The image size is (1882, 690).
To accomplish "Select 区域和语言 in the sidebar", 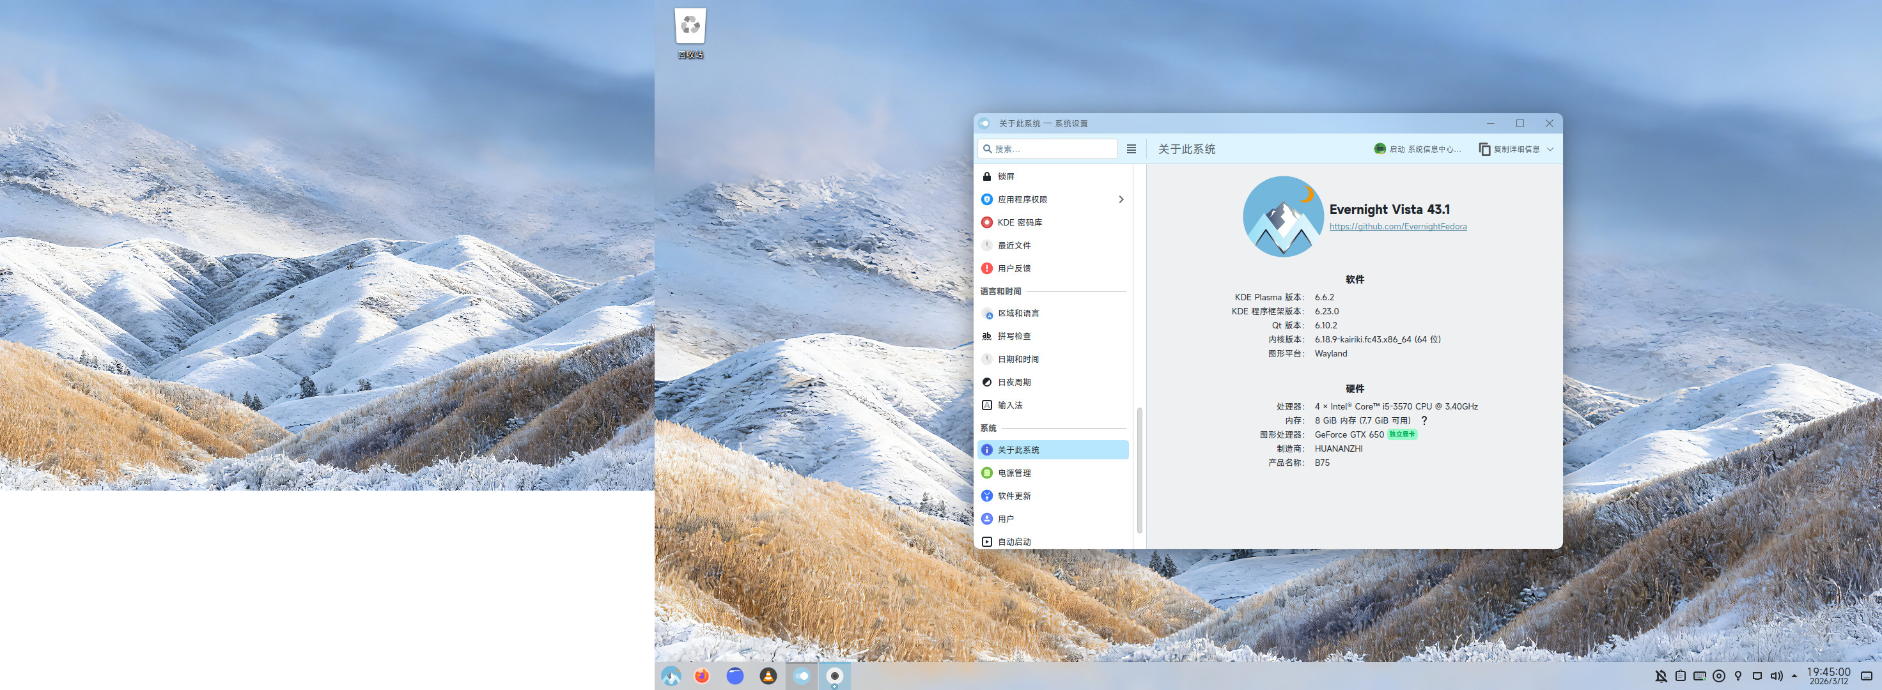I will pos(1018,313).
